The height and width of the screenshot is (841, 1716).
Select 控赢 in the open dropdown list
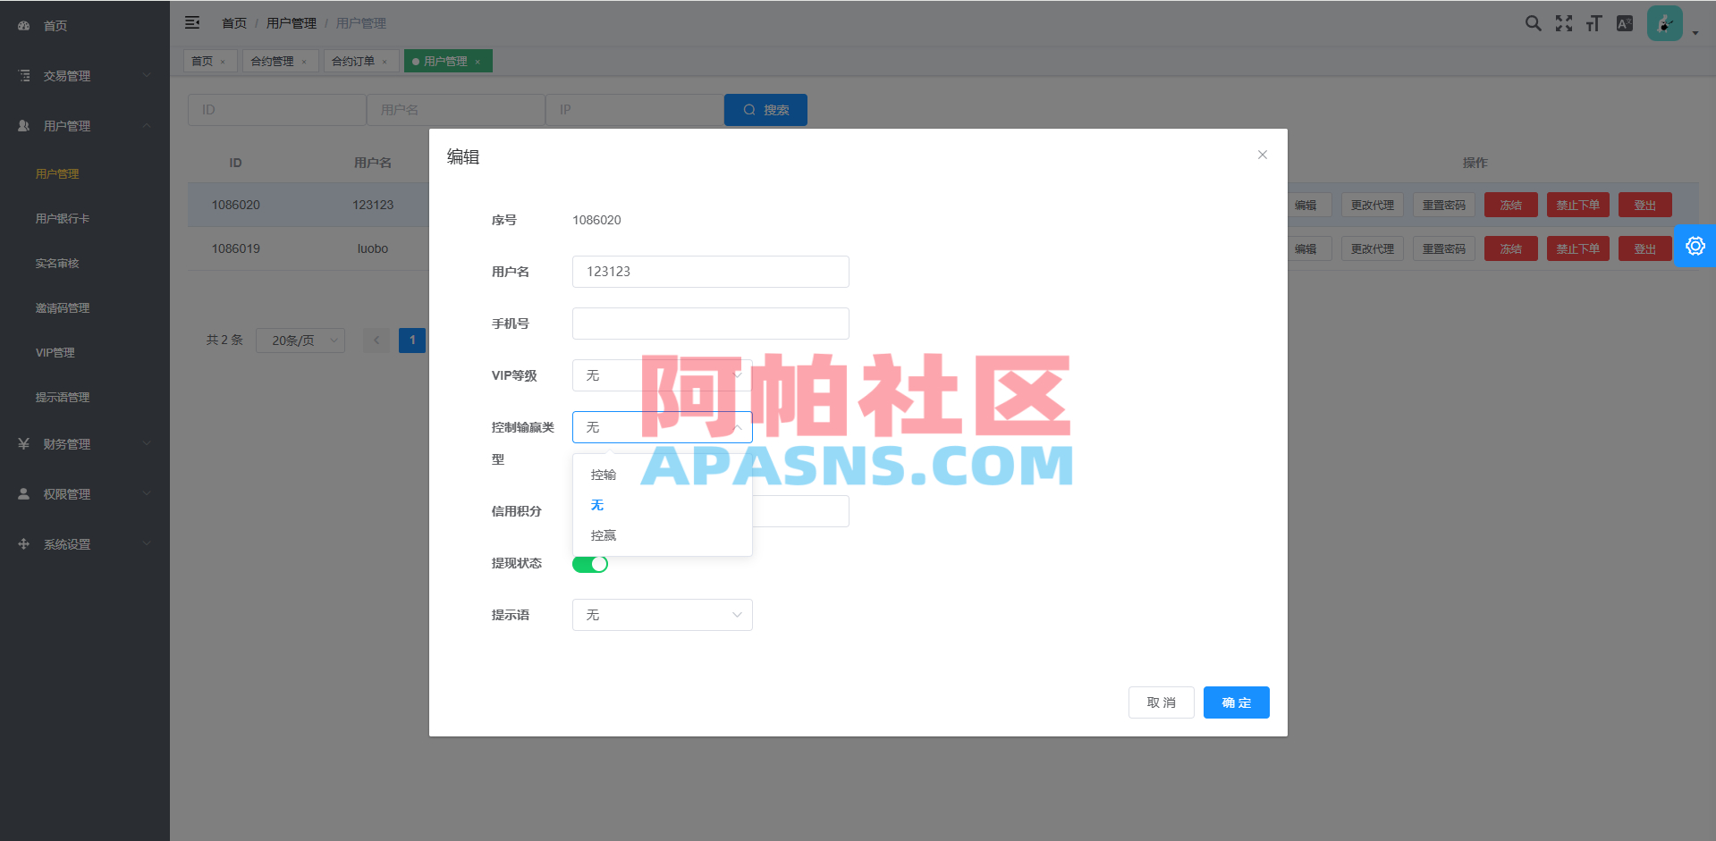[604, 534]
